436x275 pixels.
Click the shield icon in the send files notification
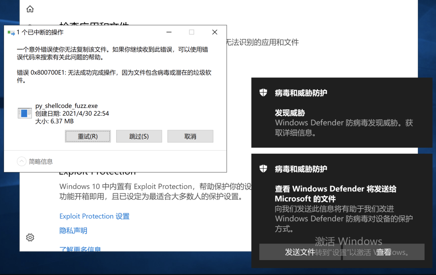pos(263,169)
